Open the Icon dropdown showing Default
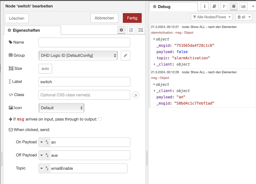256x184 pixels. pos(61,108)
